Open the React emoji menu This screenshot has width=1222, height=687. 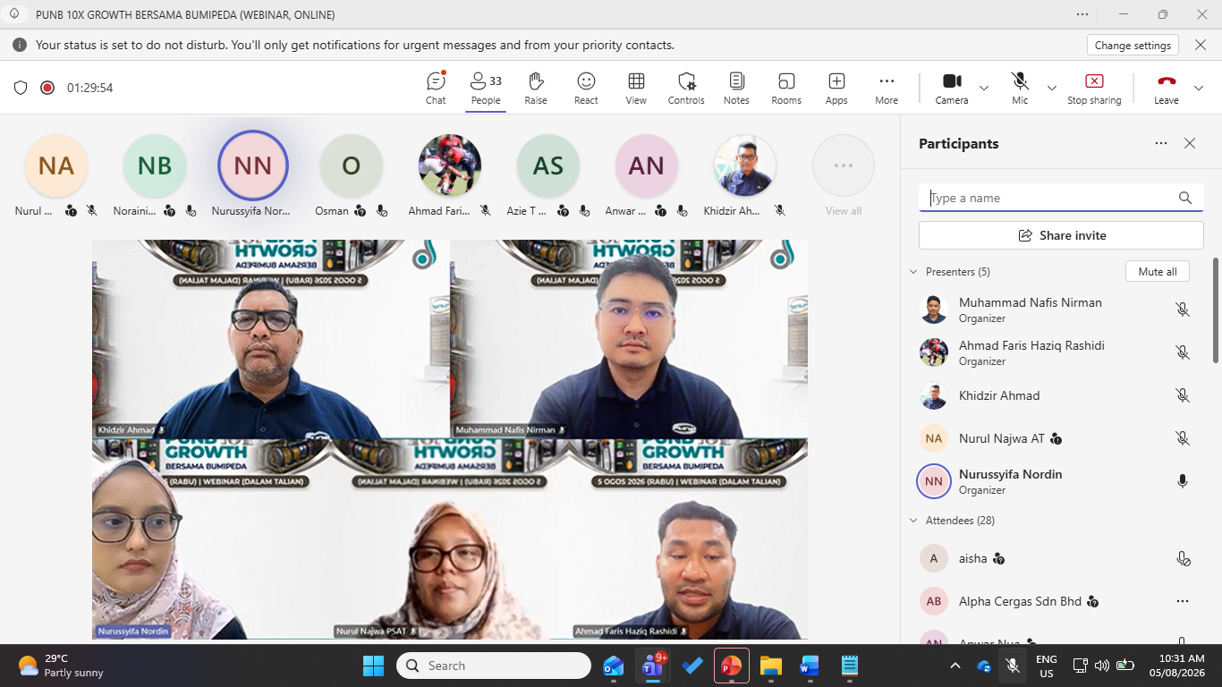pyautogui.click(x=586, y=88)
